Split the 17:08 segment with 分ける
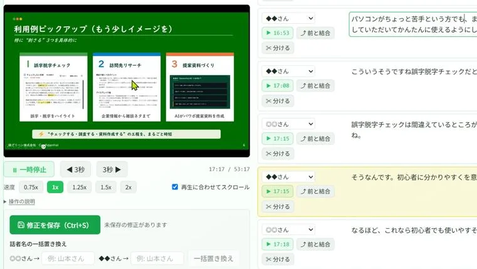Image resolution: width=477 pixels, height=269 pixels. coord(278,101)
